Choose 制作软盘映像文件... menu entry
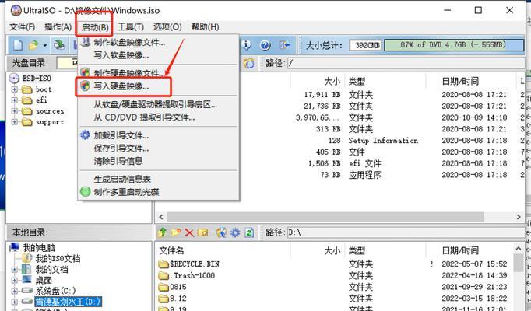Screen dimensions: 531x311 159,43
